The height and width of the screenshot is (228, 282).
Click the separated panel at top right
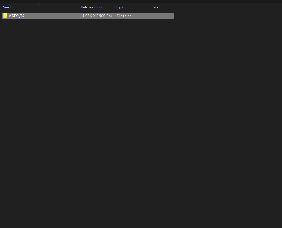click(252, 1)
